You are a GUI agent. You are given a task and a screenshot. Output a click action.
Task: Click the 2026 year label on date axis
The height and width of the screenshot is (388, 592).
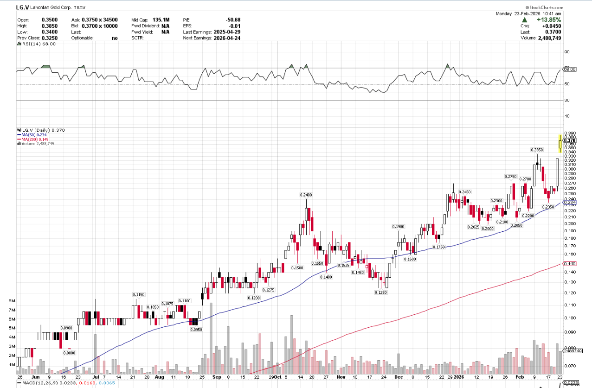pyautogui.click(x=458, y=378)
